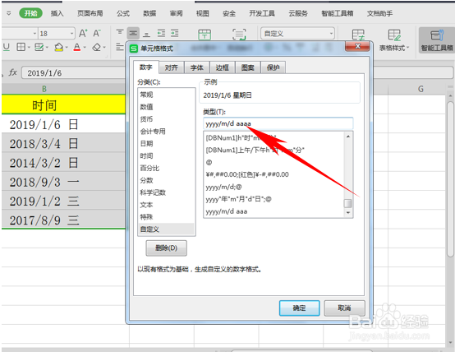Switch to the 对齐 tab in the dialog
The height and width of the screenshot is (352, 455).
click(x=171, y=67)
